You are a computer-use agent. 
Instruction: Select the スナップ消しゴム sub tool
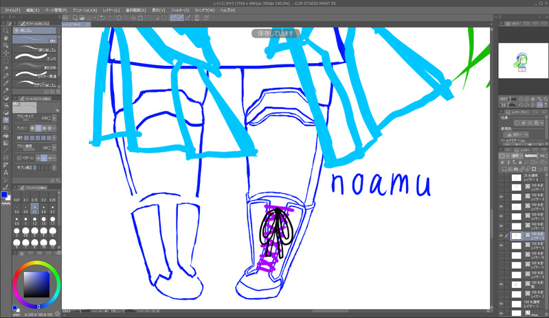34,84
